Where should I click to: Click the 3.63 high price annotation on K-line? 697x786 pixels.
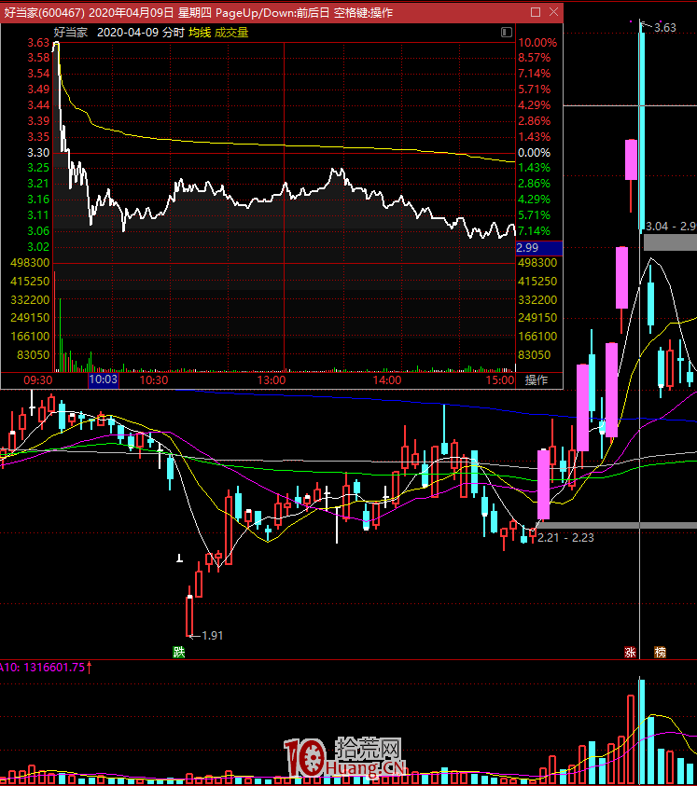tap(665, 28)
